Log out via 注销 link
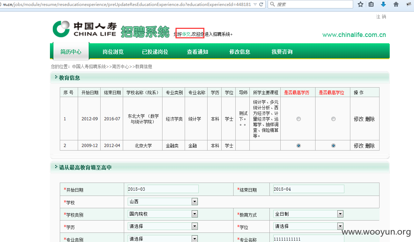 coord(381,17)
